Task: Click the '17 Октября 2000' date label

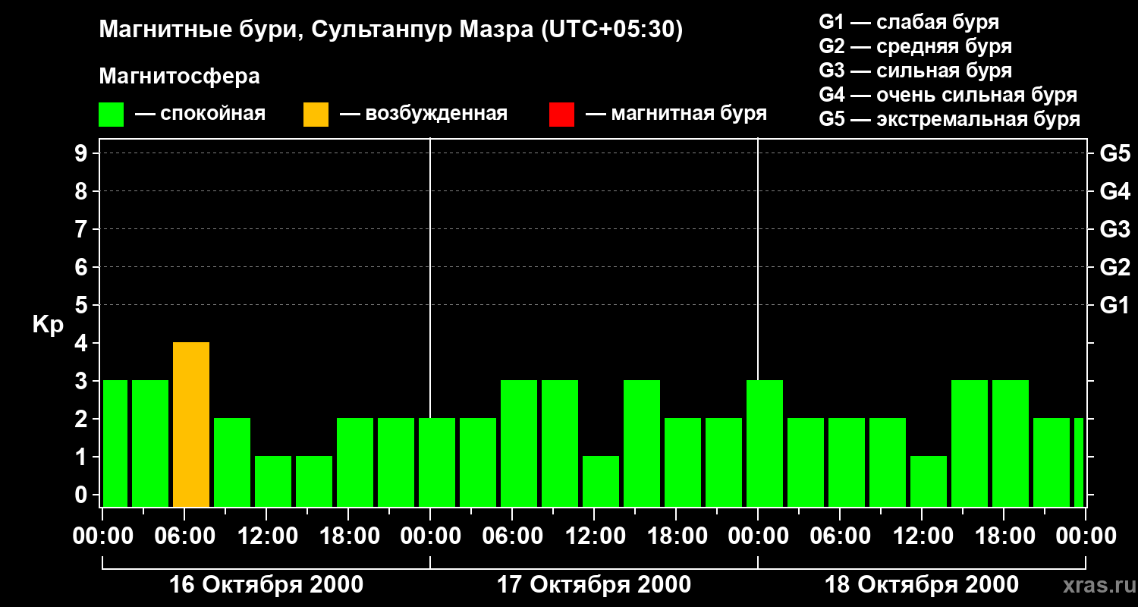Action: click(594, 585)
